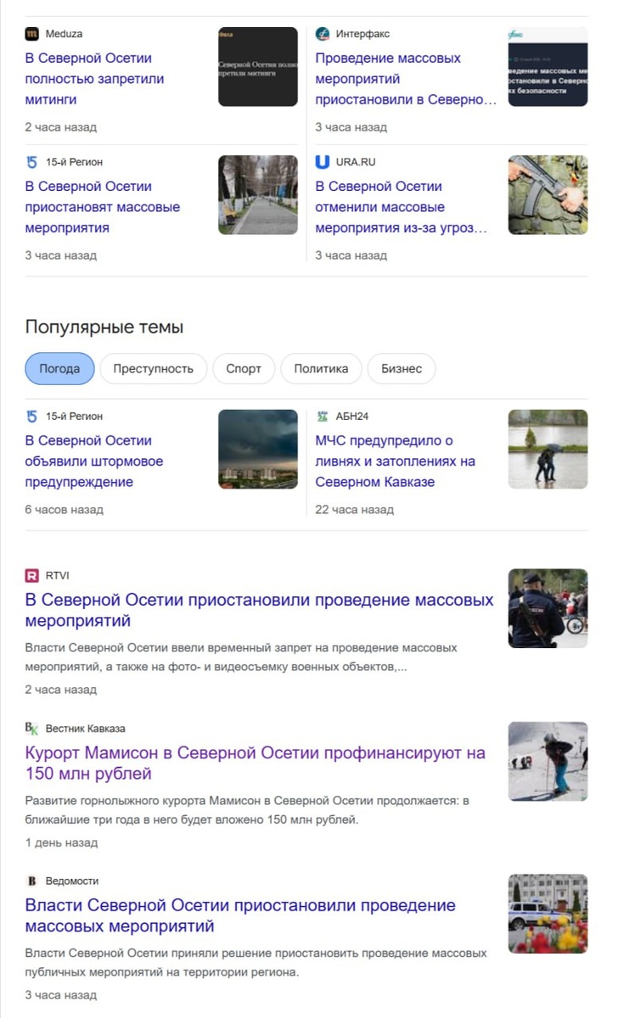
Task: Click the Meduza source logo icon
Action: [x=32, y=34]
